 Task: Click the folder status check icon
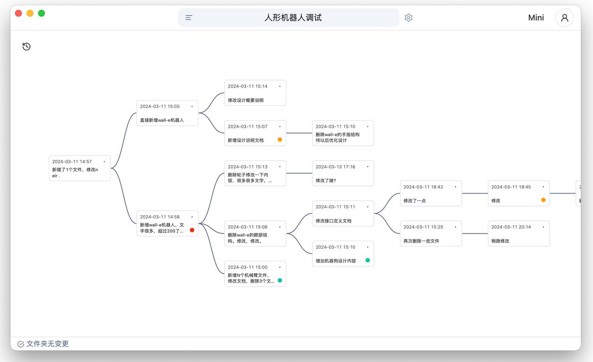[x=21, y=344]
